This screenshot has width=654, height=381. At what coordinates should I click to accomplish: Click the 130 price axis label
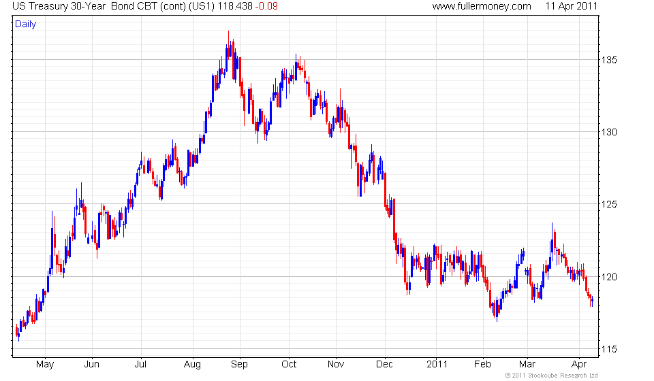608,132
